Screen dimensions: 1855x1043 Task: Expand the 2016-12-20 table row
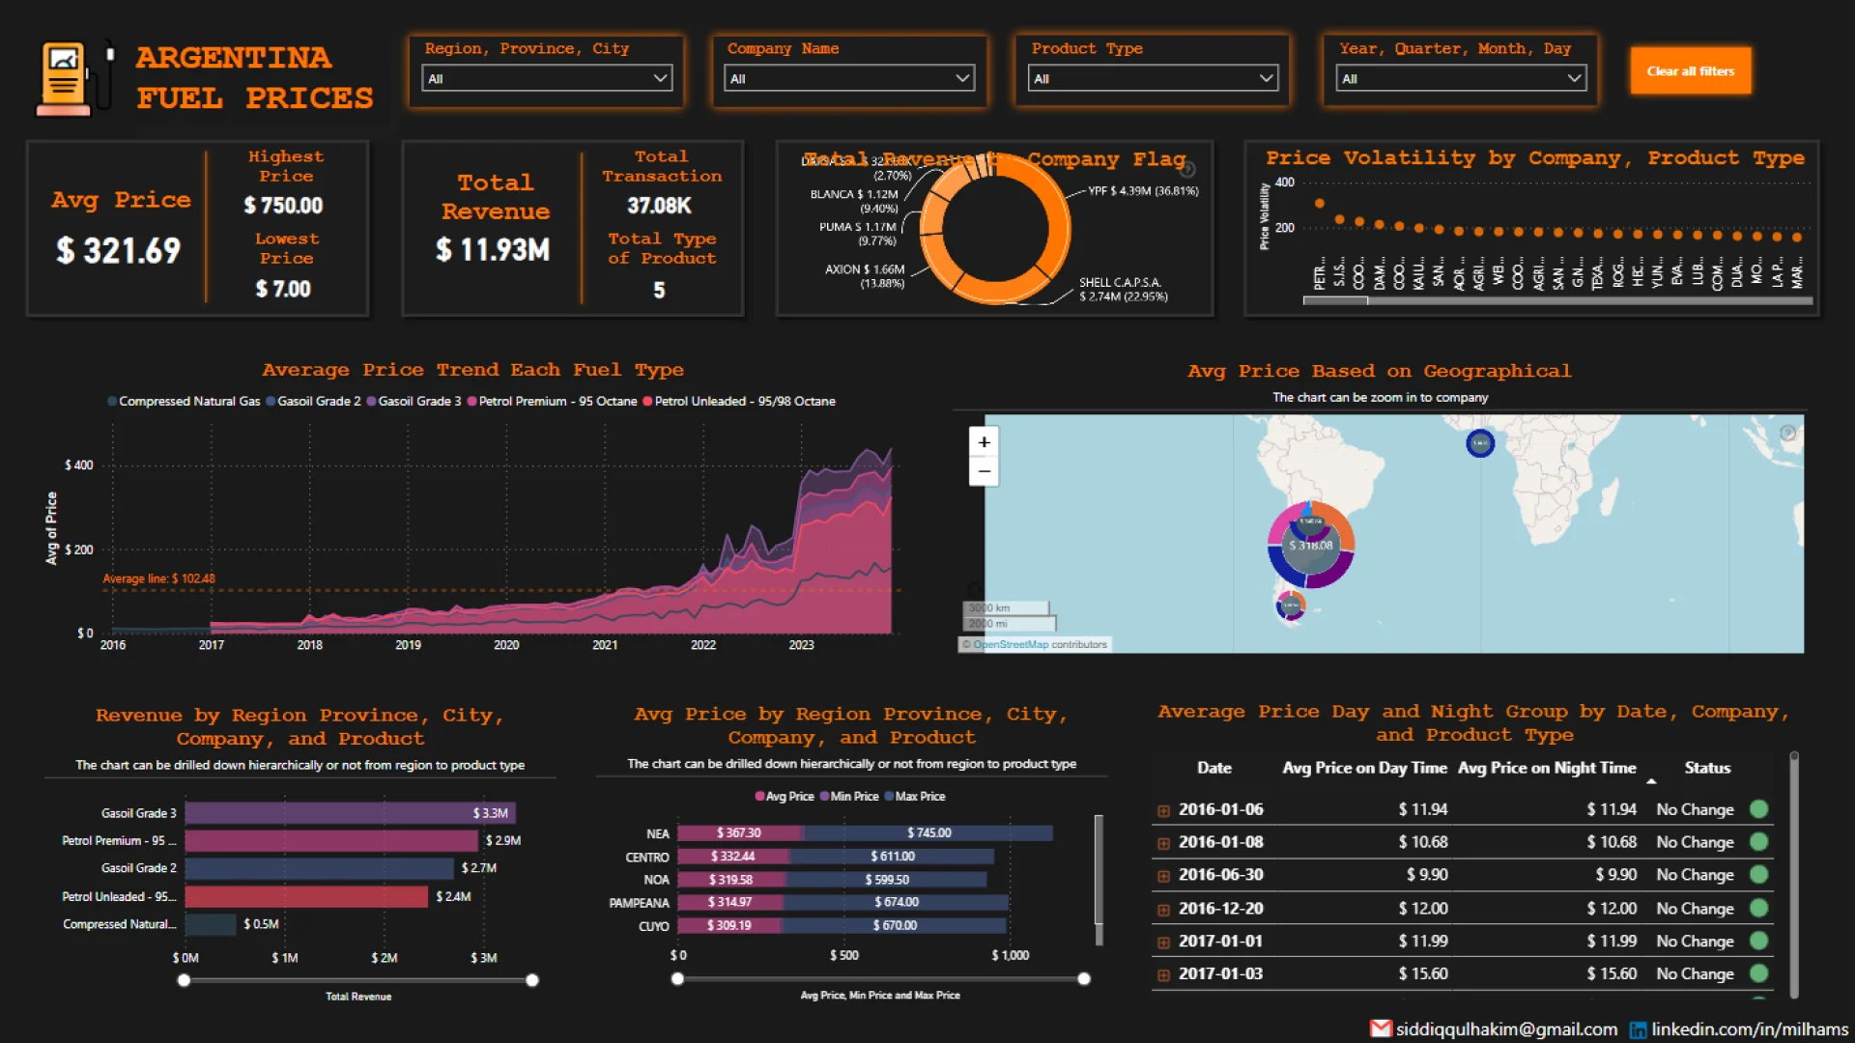click(x=1164, y=911)
